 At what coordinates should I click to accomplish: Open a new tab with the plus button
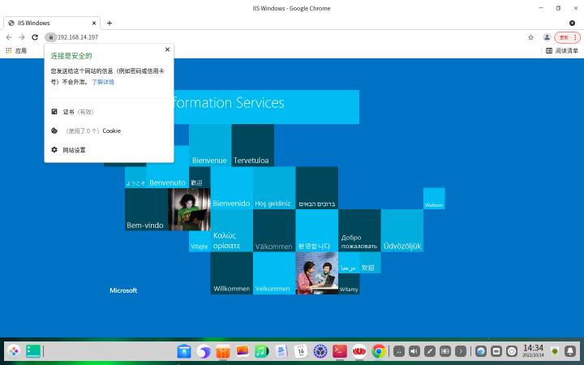click(109, 23)
